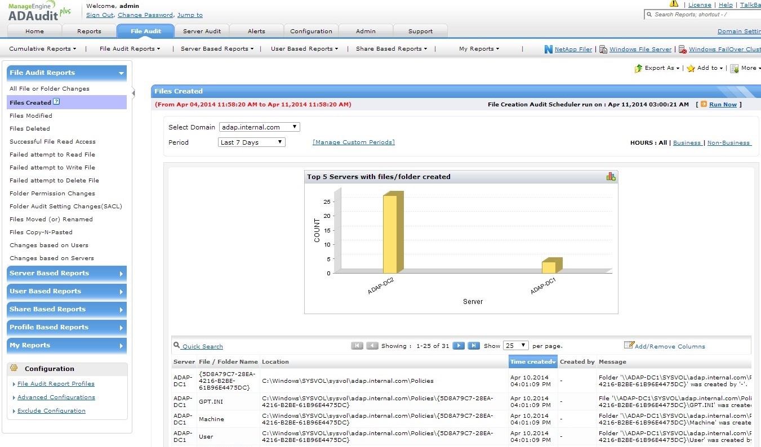Screen dimensions: 761x447
Task: Expand the Share Based Reports sidebar section
Action: coord(66,310)
